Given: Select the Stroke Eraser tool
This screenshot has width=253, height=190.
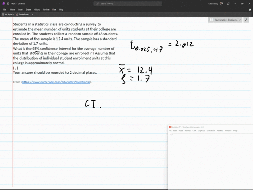Looking at the screenshot, I should point(23,14).
